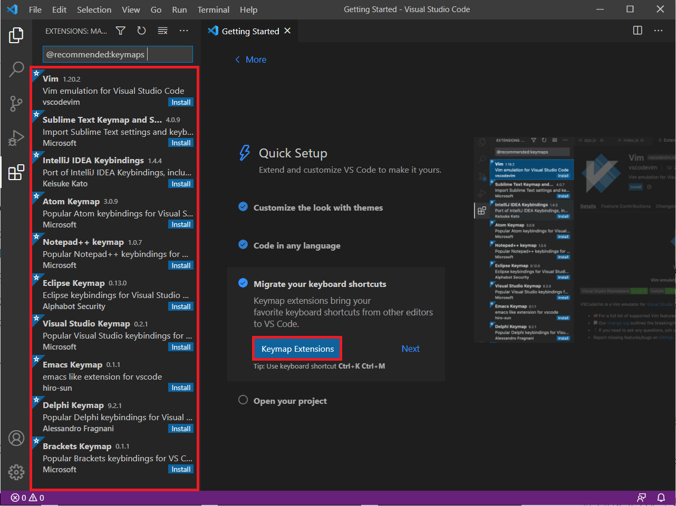Image resolution: width=676 pixels, height=506 pixels.
Task: Split the editor right
Action: click(x=638, y=31)
